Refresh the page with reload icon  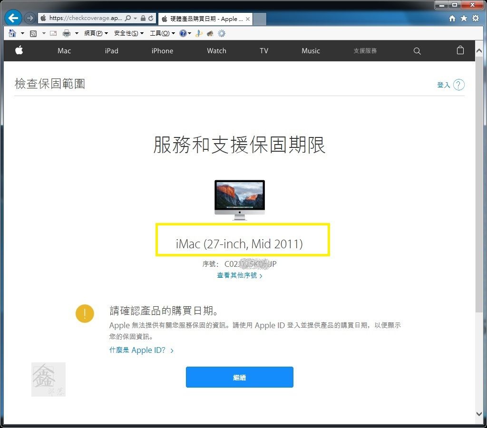click(151, 18)
